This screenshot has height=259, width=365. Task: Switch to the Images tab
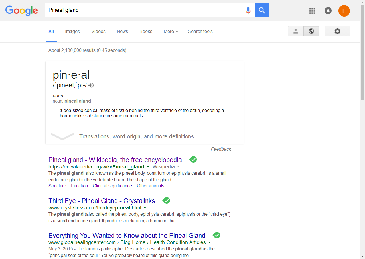[72, 32]
